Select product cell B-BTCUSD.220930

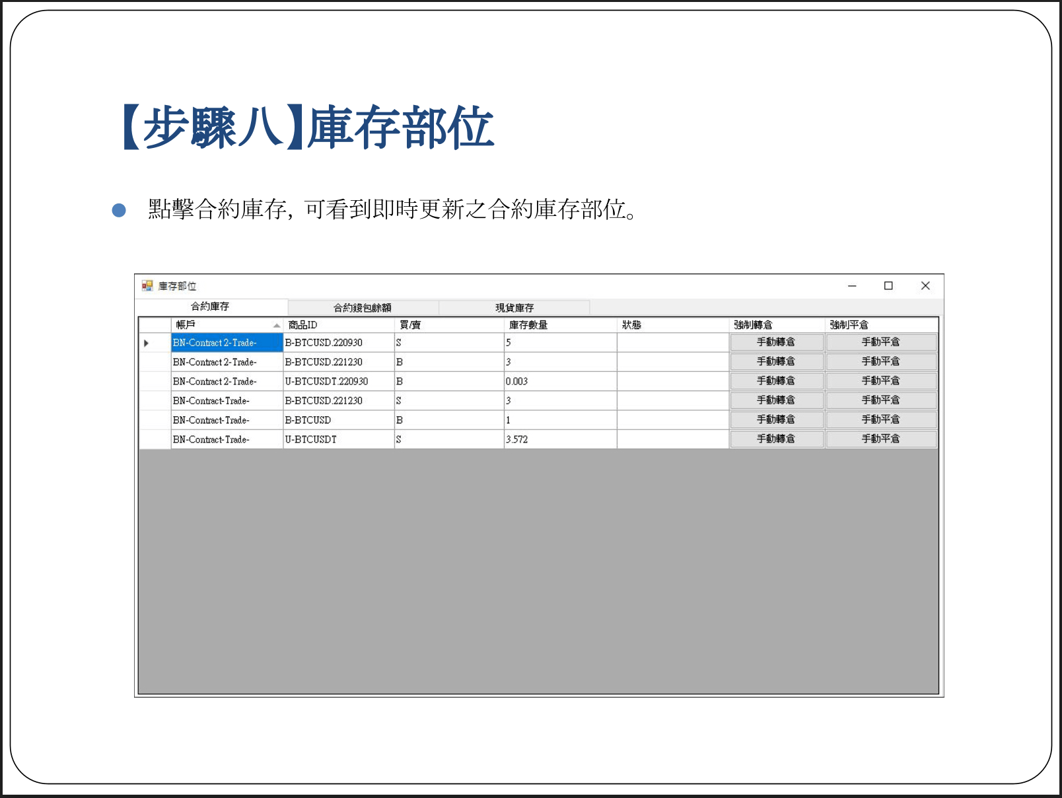339,343
